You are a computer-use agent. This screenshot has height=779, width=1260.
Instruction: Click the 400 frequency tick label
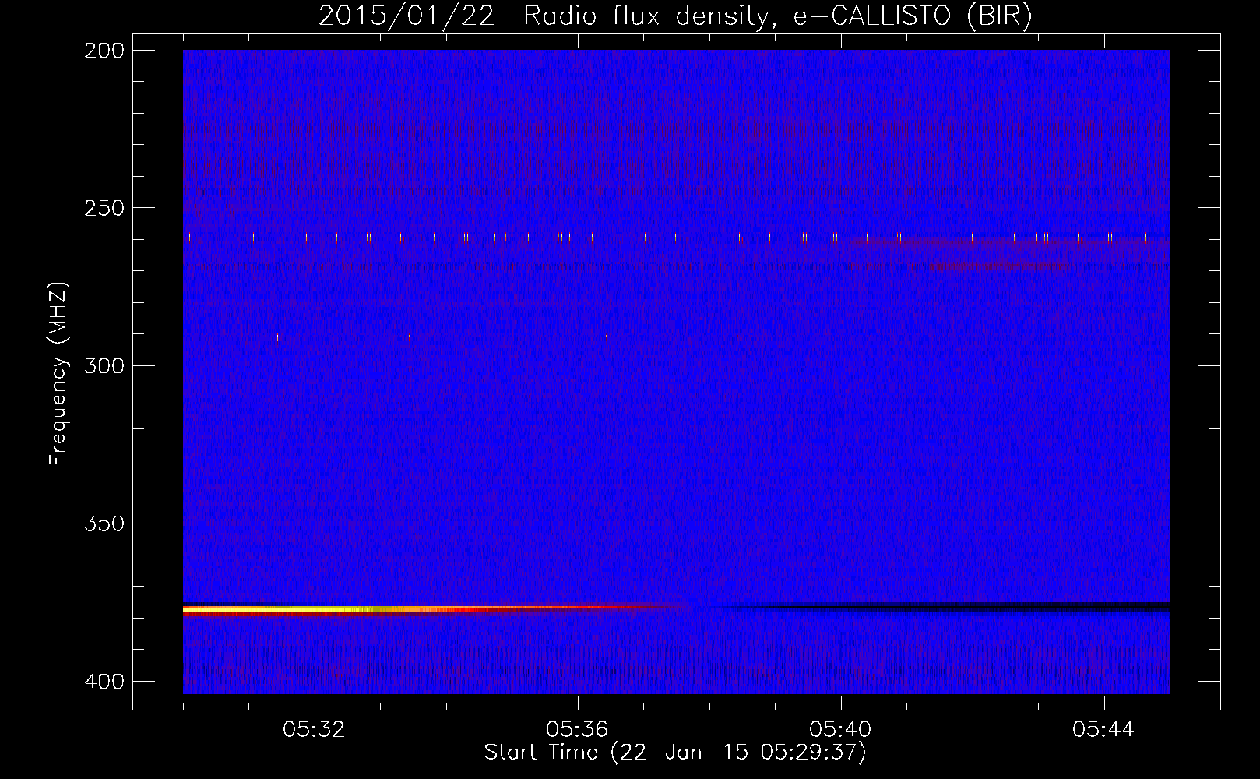pyautogui.click(x=104, y=681)
